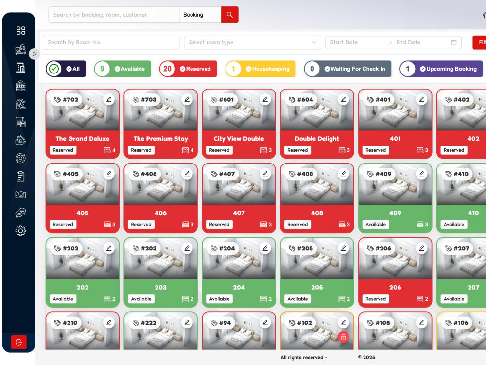Click the End Date field
Screen dimensions: 486x365
coord(420,42)
